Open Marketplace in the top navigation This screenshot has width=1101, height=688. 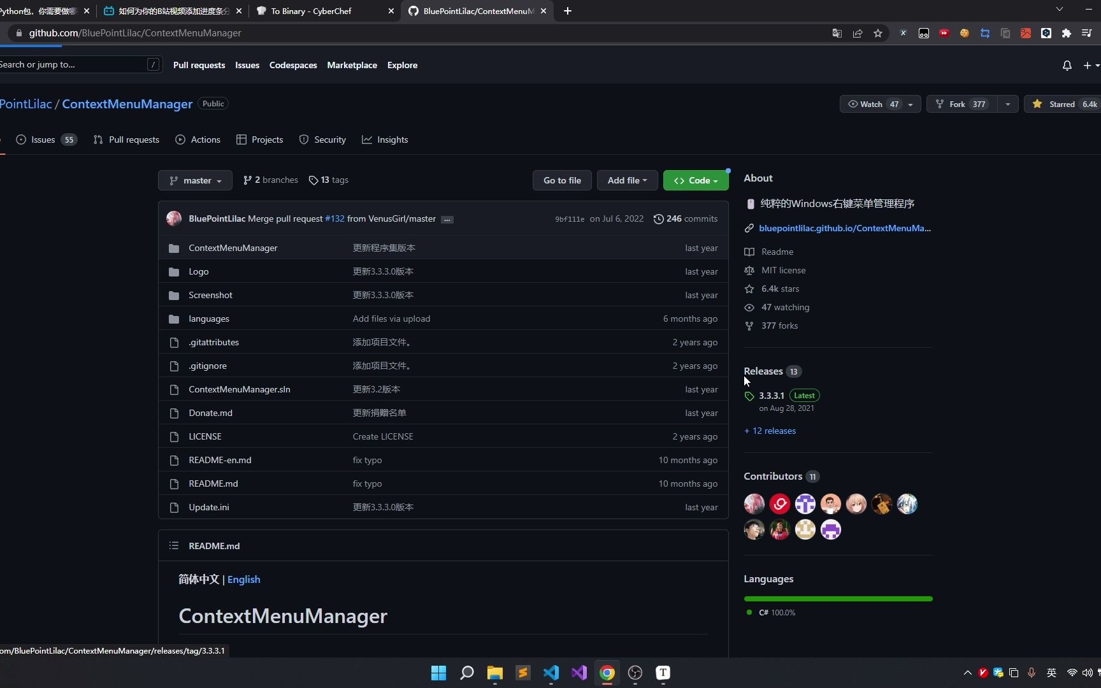point(352,65)
